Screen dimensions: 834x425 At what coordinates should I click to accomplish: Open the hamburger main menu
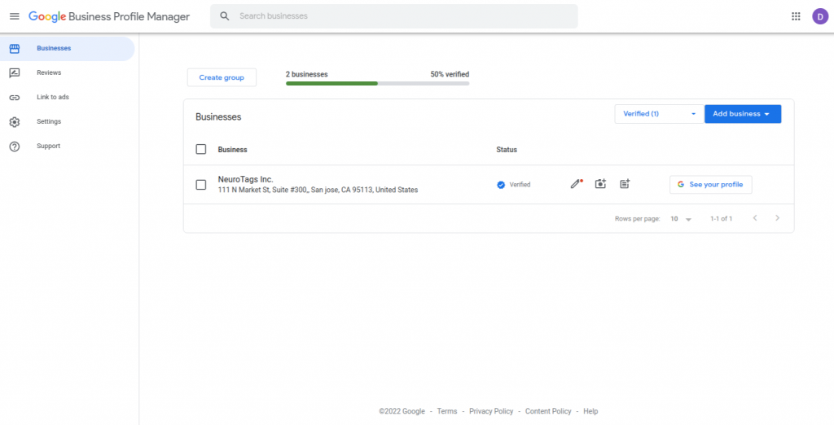pyautogui.click(x=15, y=16)
